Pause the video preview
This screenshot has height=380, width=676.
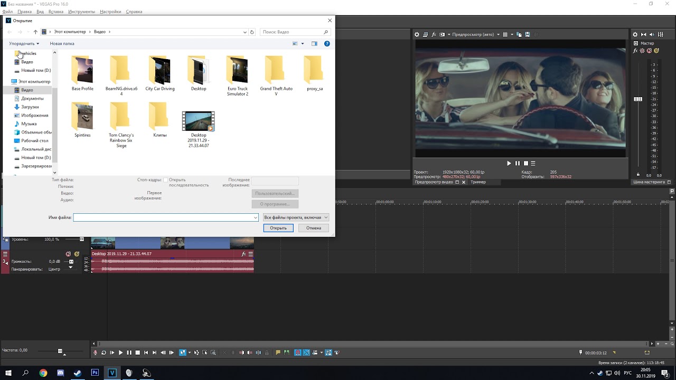(x=518, y=163)
